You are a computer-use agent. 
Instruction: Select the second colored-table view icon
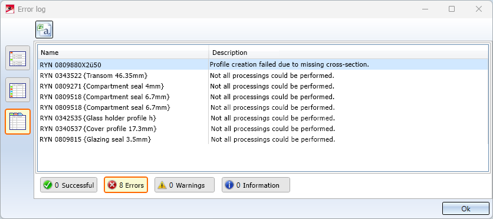click(x=18, y=90)
